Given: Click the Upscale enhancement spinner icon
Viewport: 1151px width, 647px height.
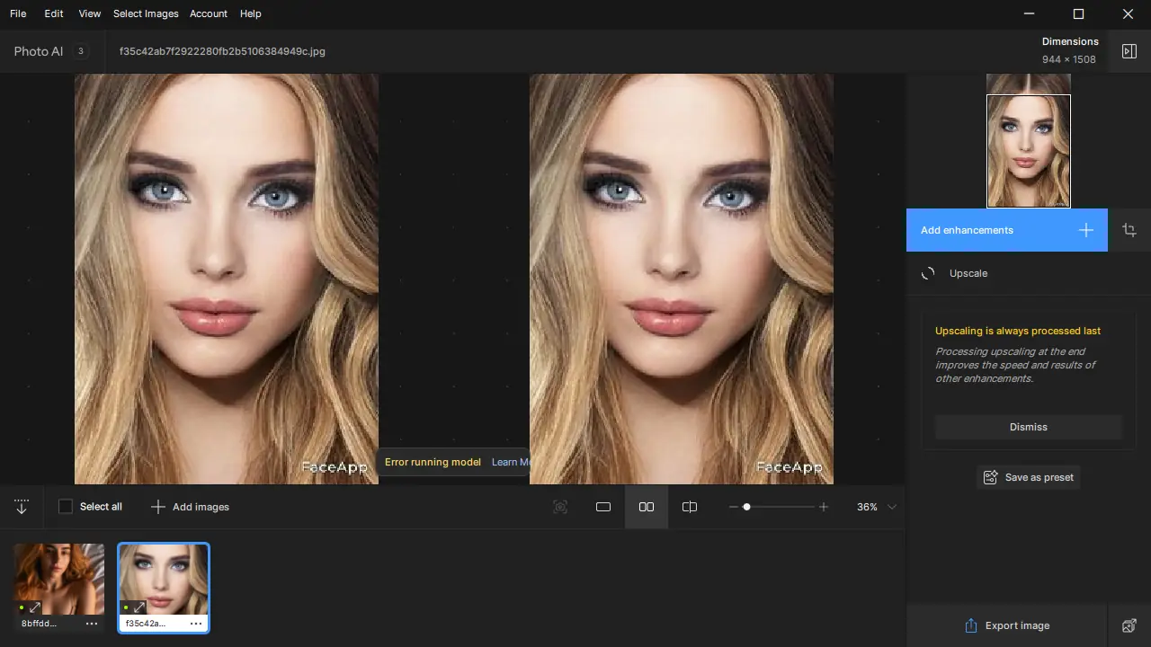Looking at the screenshot, I should click(x=928, y=273).
